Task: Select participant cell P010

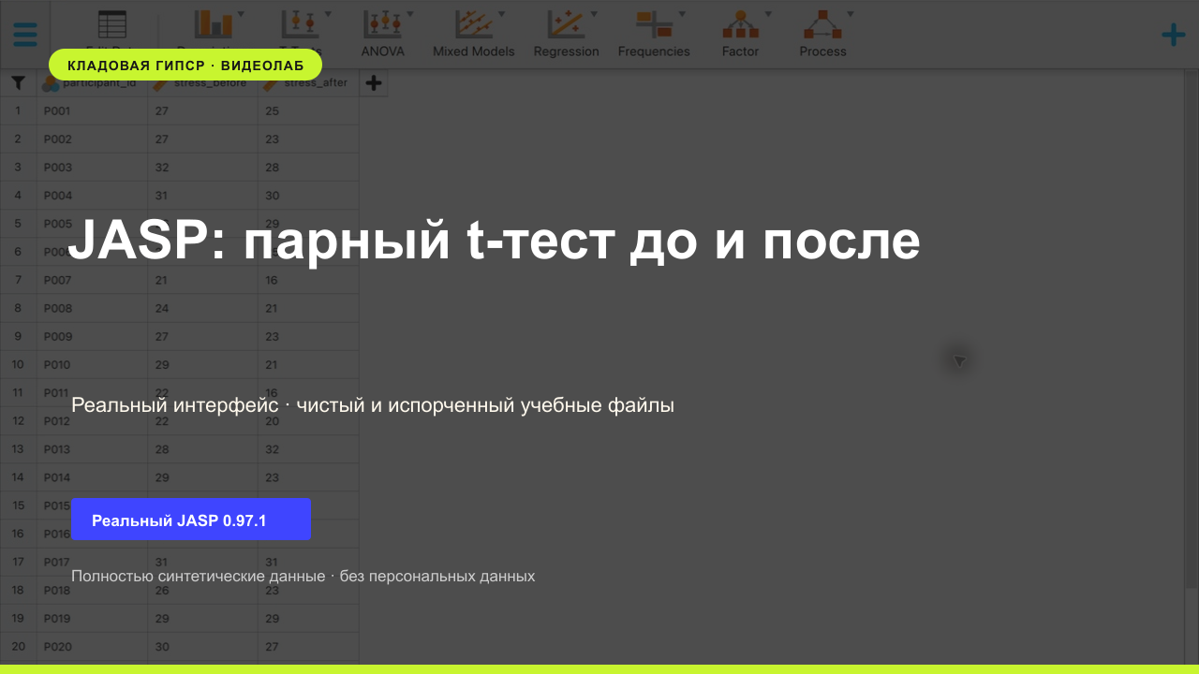Action: (92, 364)
